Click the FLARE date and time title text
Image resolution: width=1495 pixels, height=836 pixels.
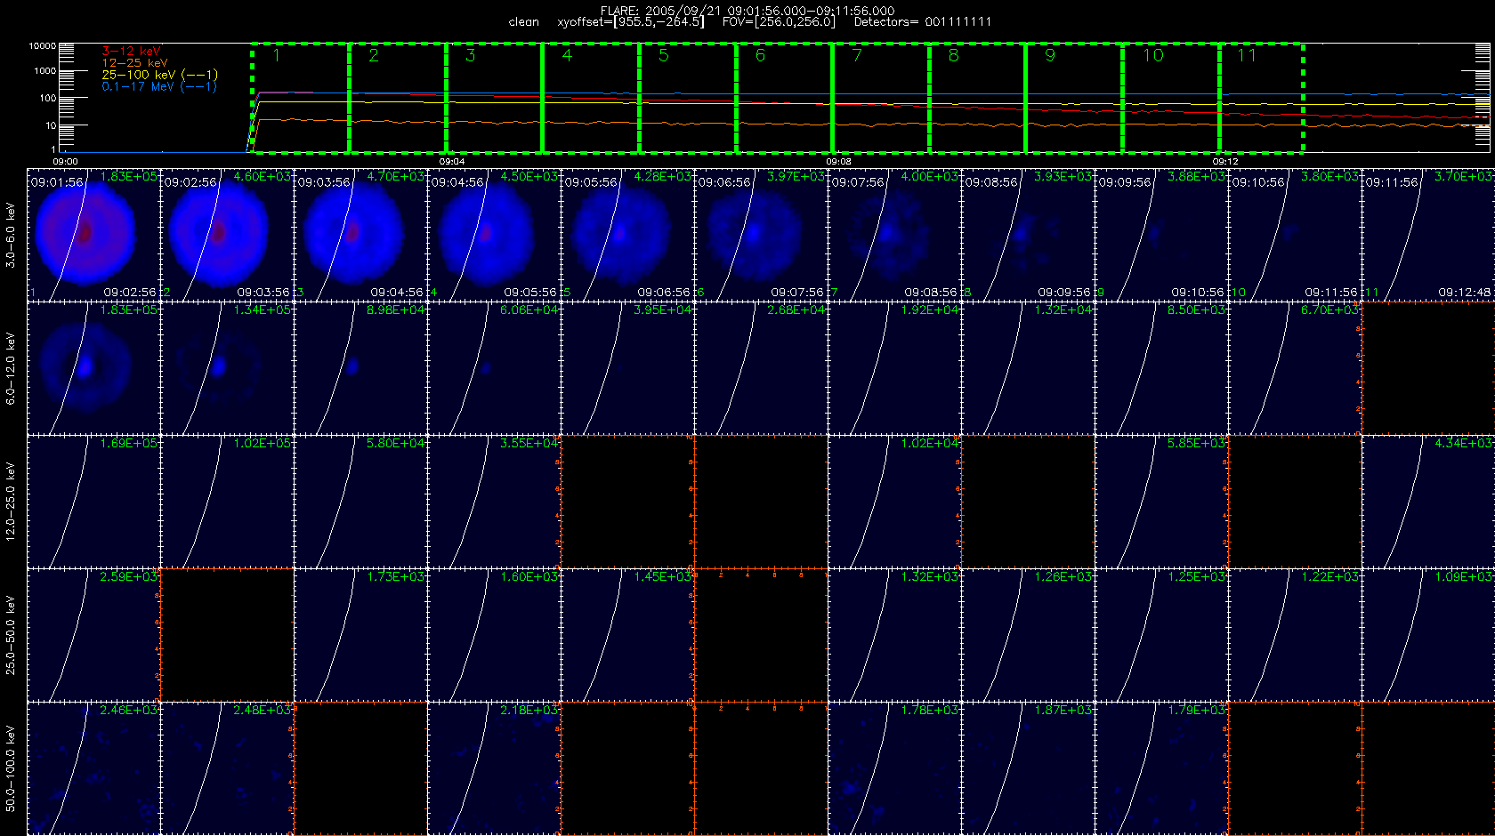point(747,11)
